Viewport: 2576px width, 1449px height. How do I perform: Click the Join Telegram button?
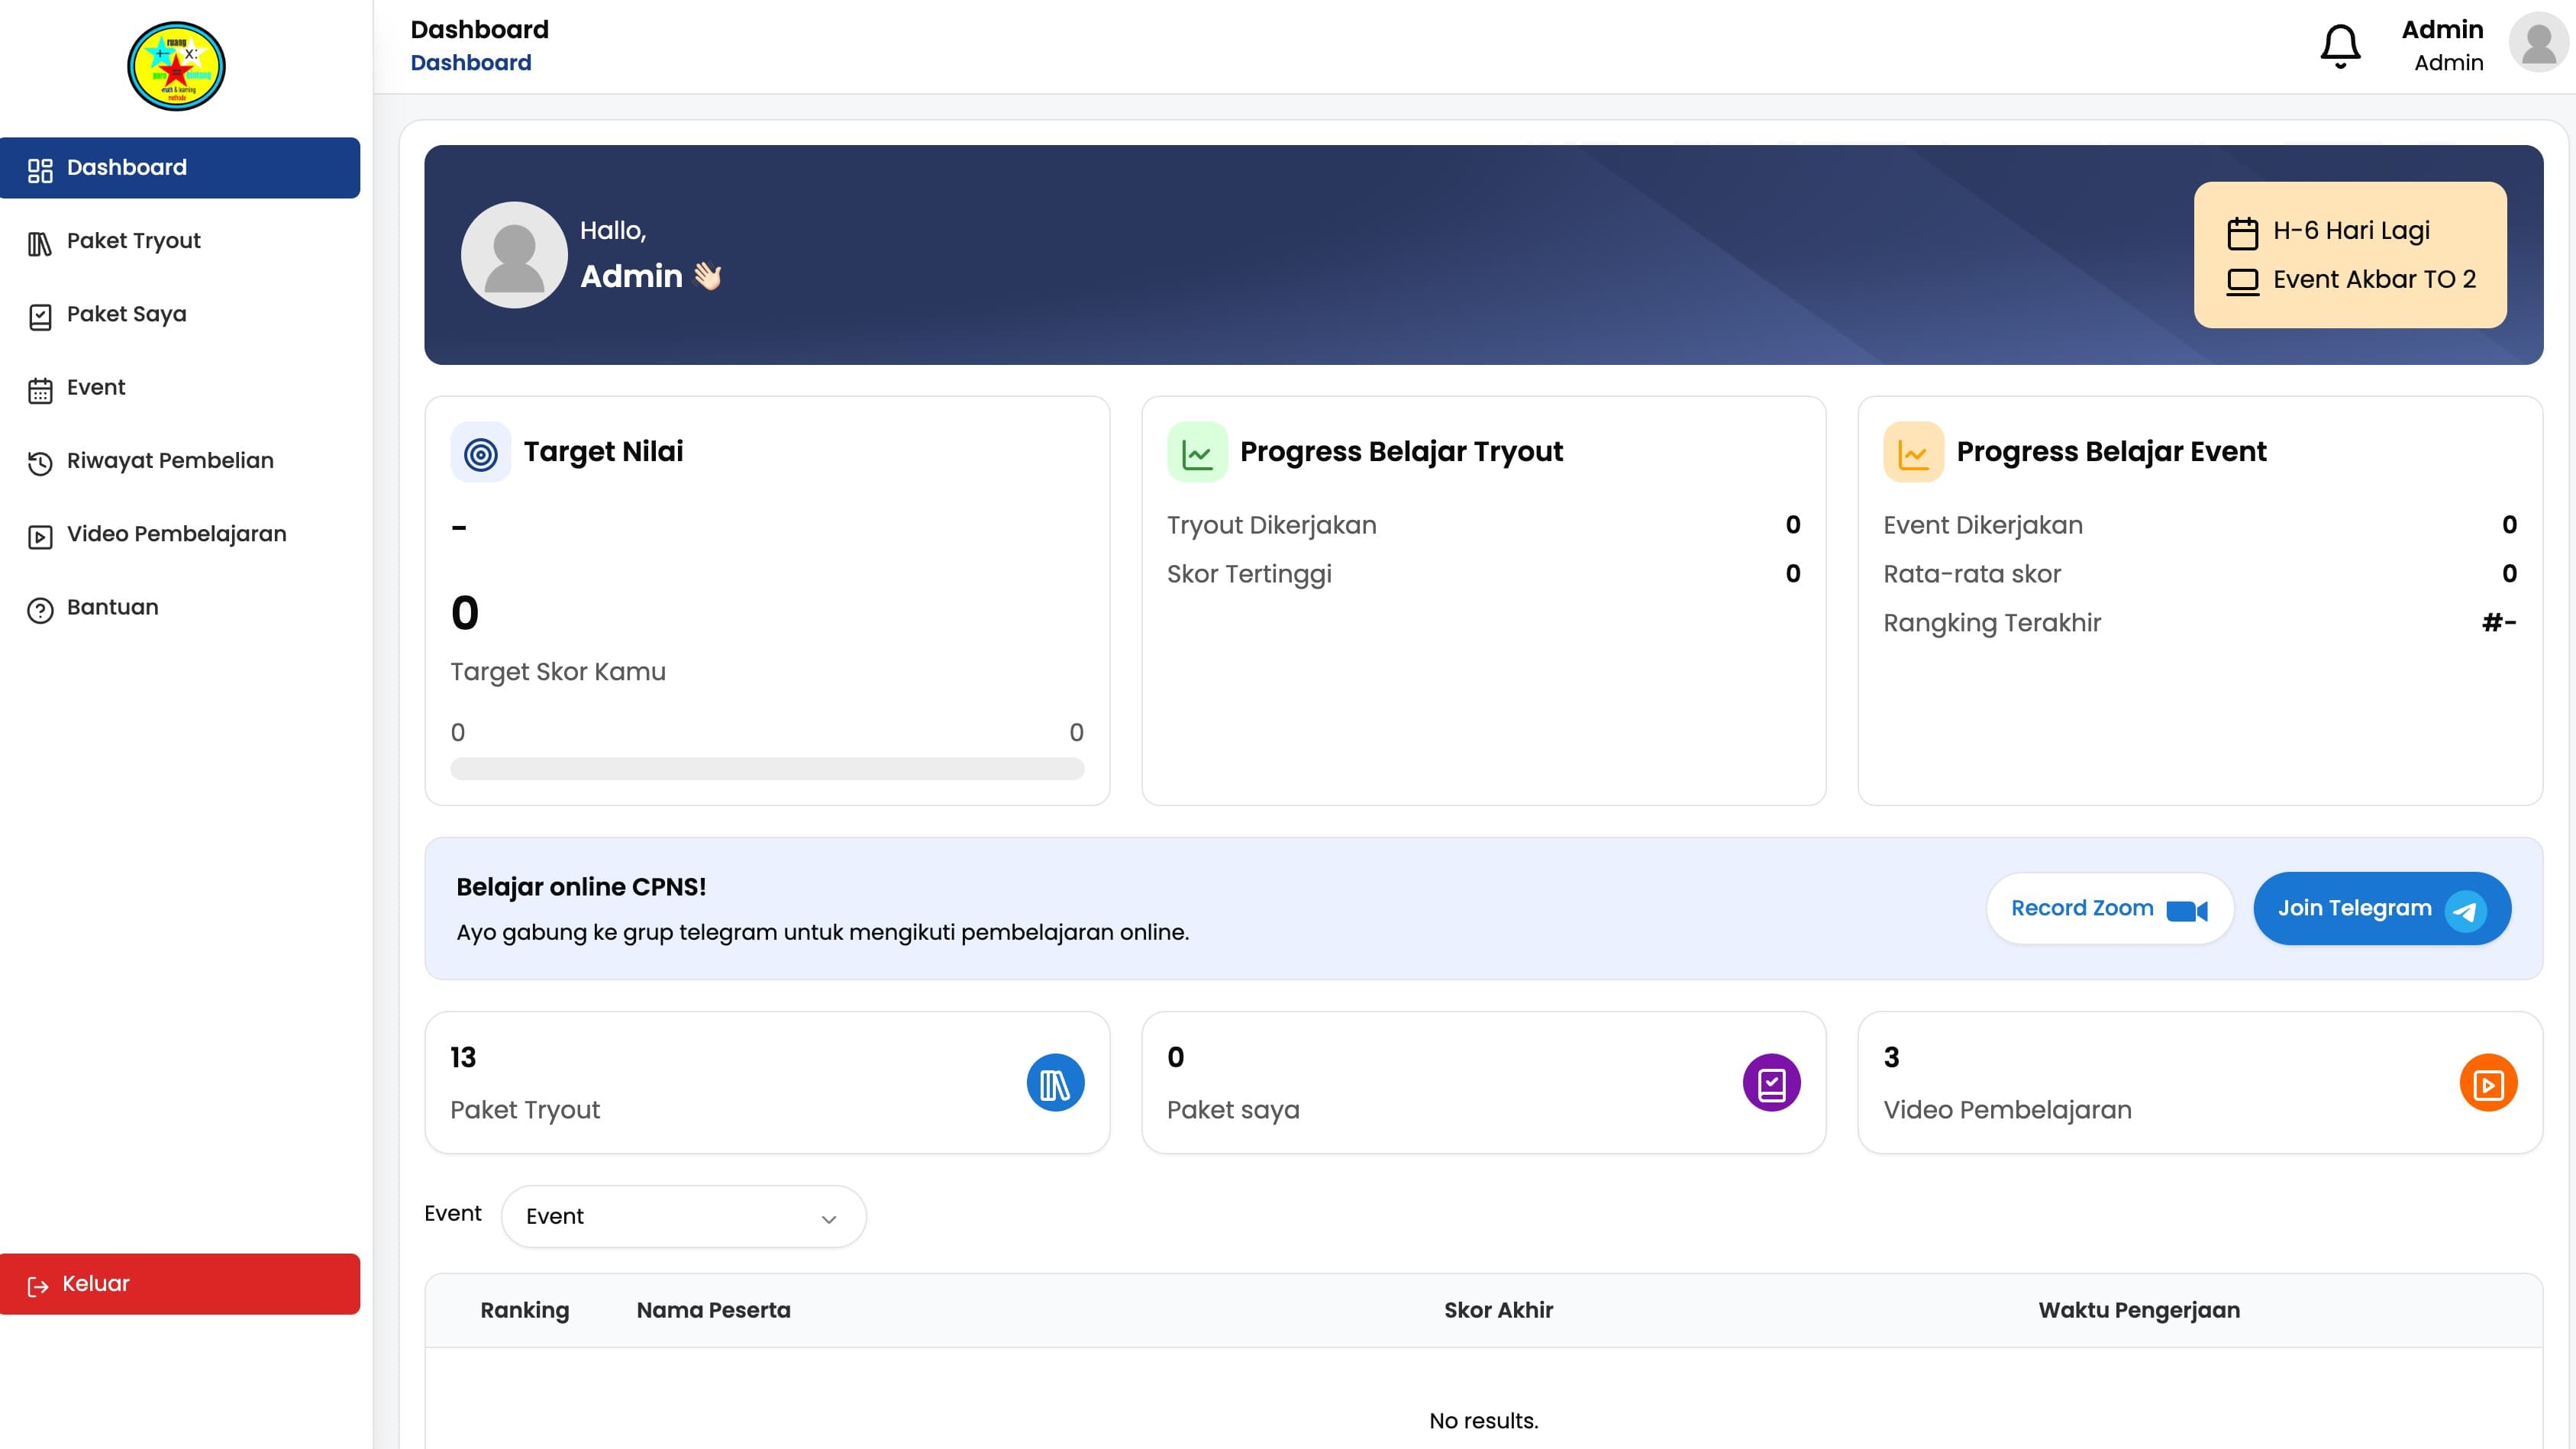[2382, 909]
